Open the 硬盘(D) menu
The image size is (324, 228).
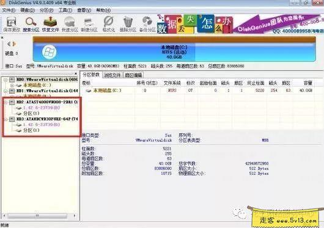28,10
